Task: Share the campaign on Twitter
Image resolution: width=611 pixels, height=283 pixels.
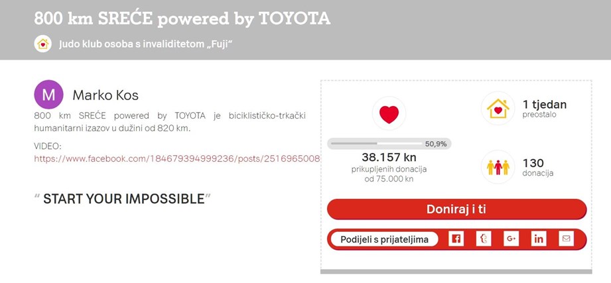Action: point(484,239)
